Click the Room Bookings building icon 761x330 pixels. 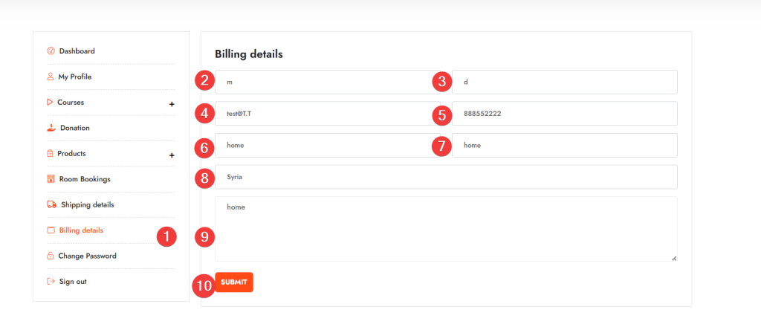click(x=51, y=179)
